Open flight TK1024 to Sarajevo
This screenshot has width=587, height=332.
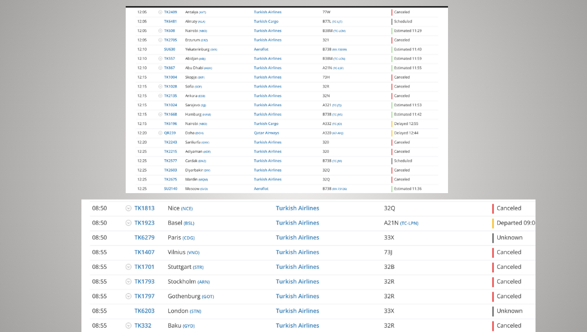(171, 105)
